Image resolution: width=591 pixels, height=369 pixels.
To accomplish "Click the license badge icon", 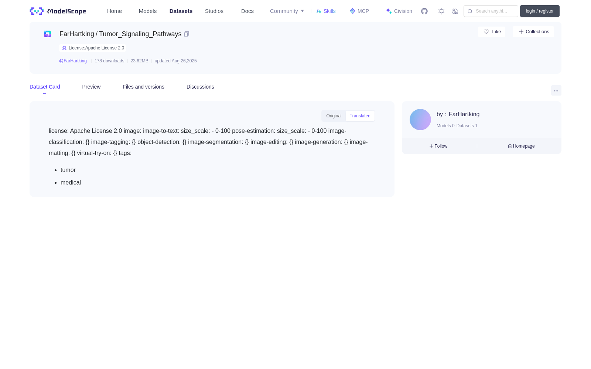I will (64, 48).
